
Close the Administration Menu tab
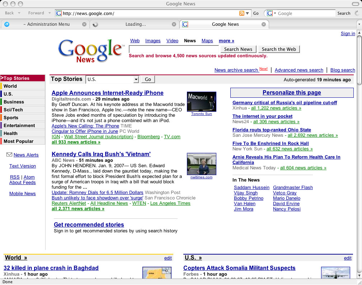84,24
